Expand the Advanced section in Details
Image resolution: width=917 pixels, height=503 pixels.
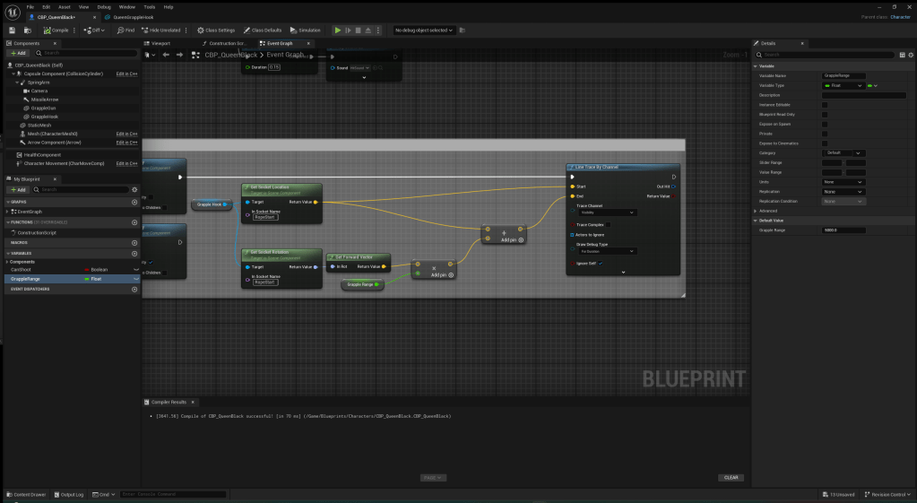click(757, 211)
